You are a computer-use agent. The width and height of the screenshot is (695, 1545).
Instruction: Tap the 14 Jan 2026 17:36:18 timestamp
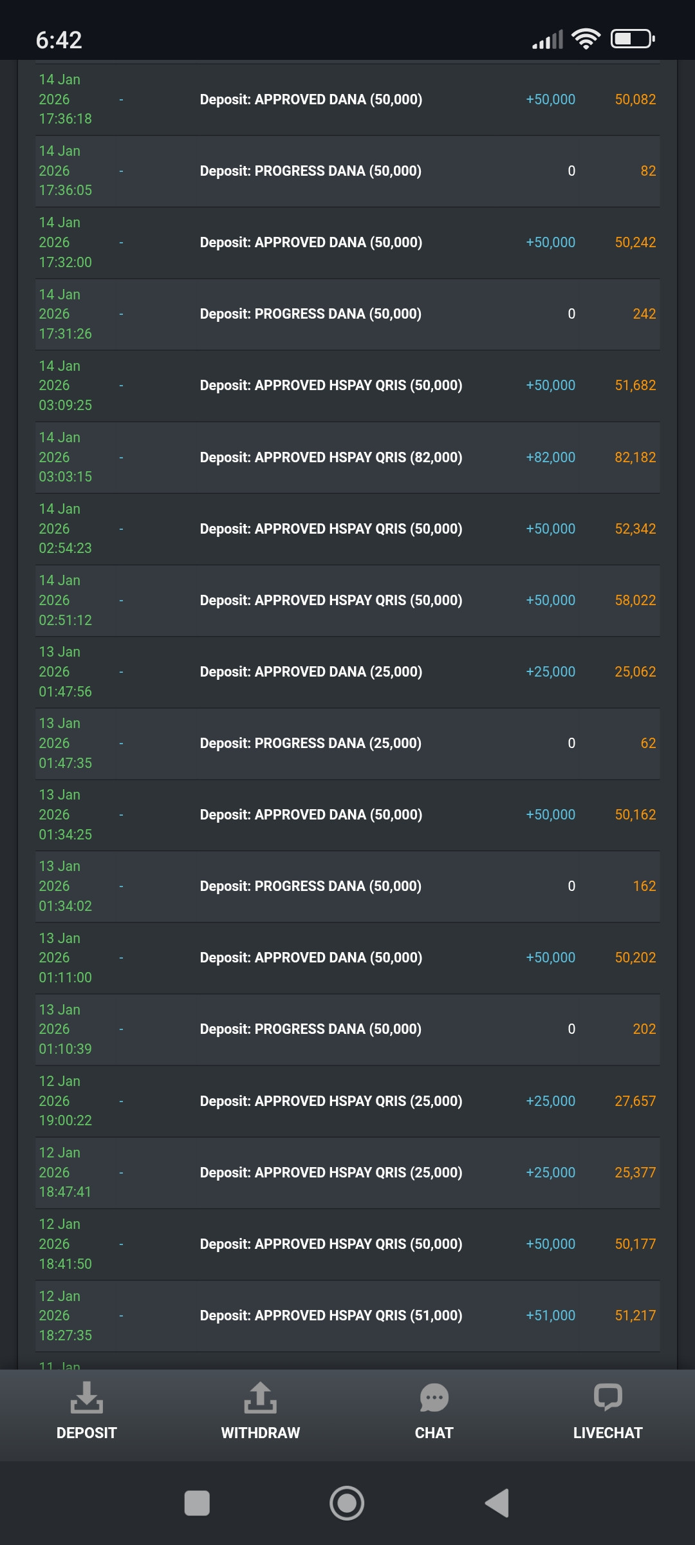(x=65, y=99)
